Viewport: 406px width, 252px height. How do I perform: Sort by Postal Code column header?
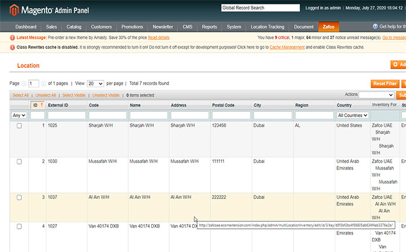(223, 105)
